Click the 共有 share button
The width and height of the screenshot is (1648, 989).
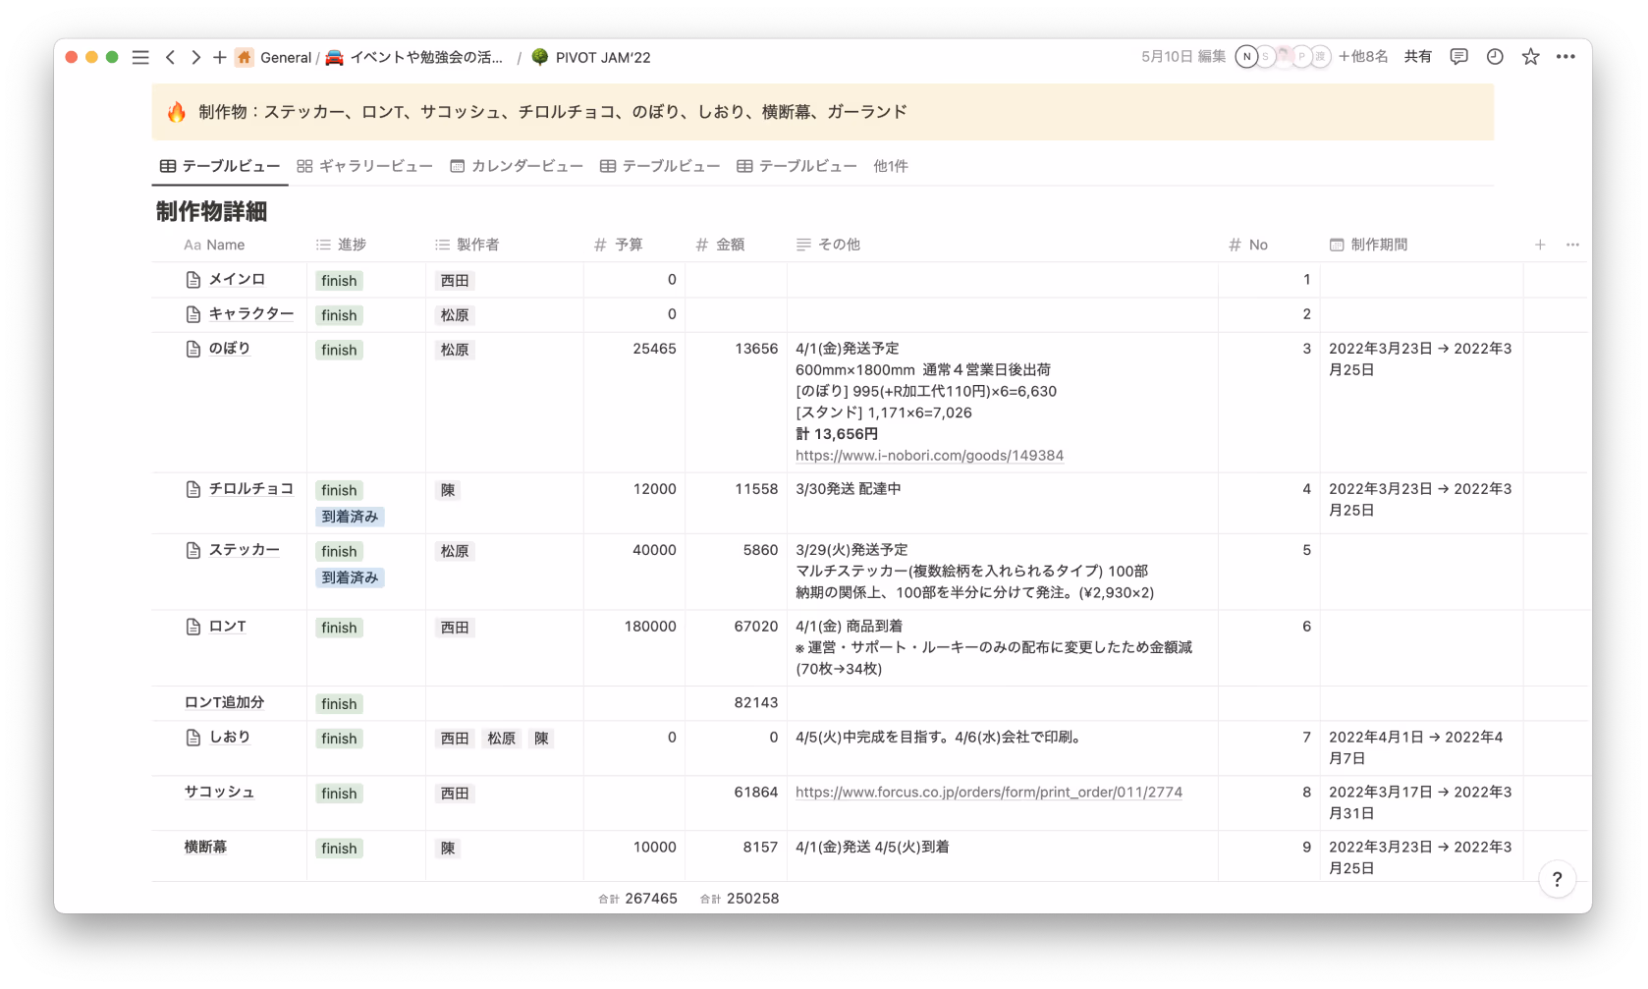1417,57
